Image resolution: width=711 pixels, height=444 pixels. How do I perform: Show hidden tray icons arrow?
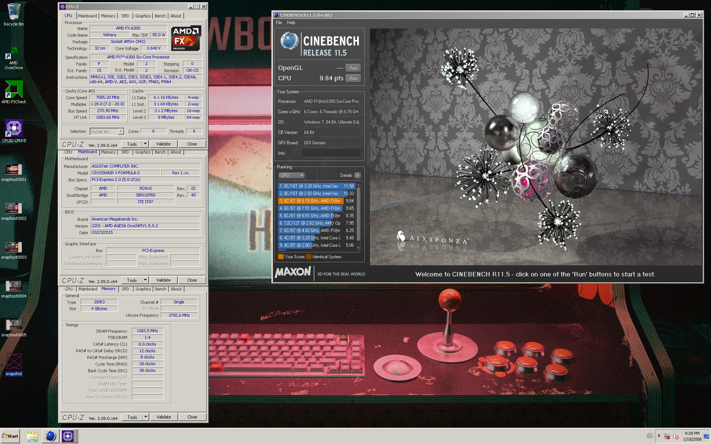tap(659, 436)
